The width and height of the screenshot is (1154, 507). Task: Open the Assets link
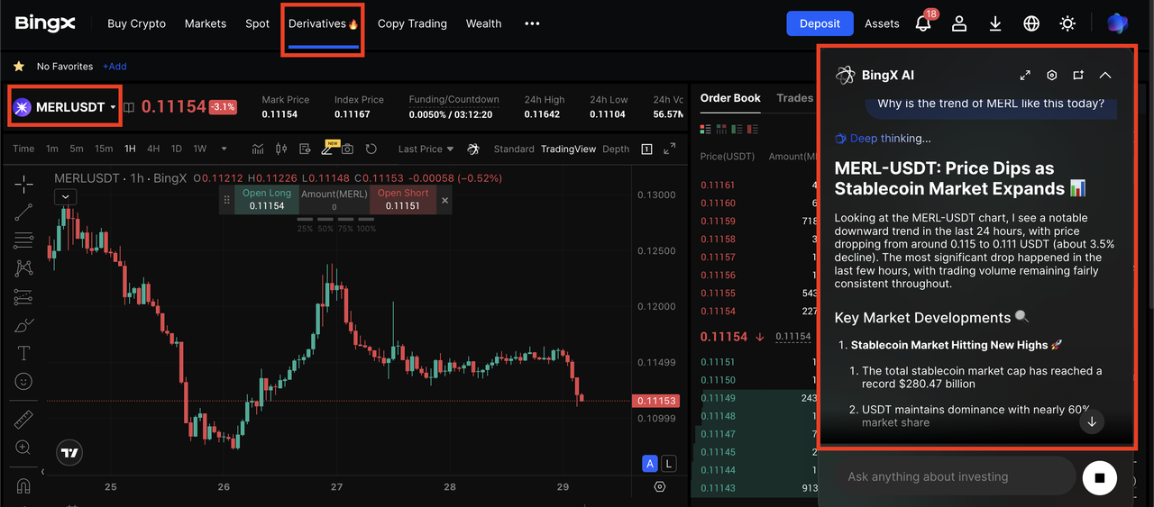click(x=882, y=23)
